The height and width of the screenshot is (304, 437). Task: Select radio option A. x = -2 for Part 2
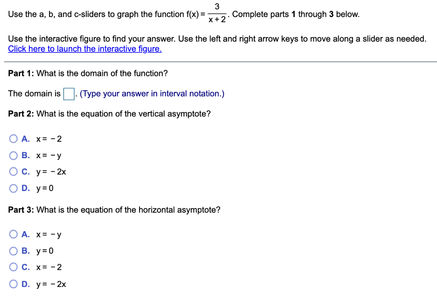point(13,138)
